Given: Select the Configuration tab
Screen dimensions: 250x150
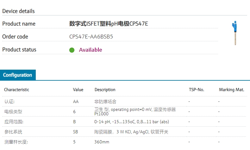Looking at the screenshot, I should pos(18,75).
